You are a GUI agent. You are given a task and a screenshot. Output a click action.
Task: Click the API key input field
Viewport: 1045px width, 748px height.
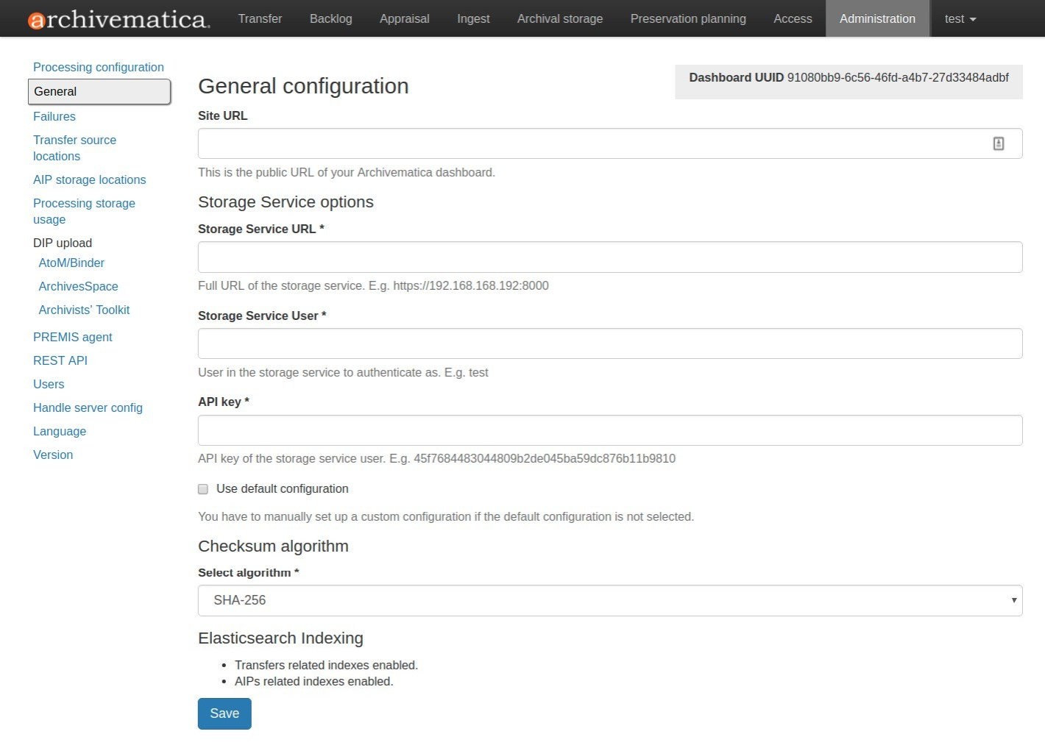pyautogui.click(x=609, y=430)
